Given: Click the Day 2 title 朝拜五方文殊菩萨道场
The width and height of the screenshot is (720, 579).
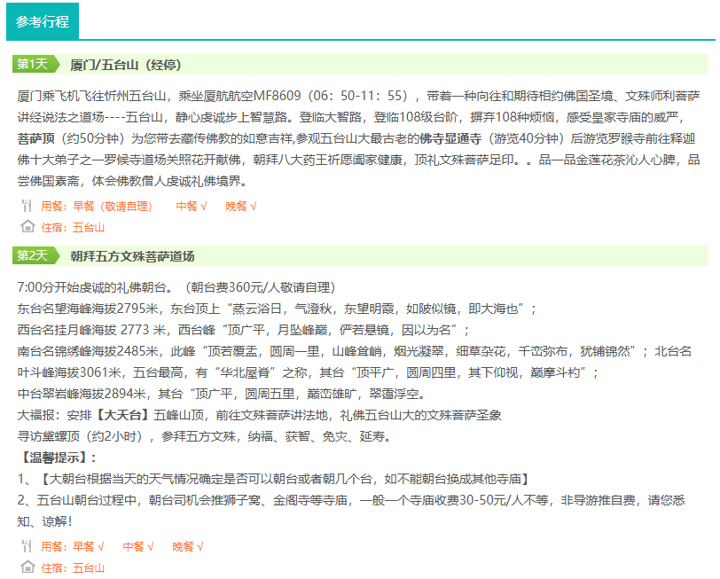Looking at the screenshot, I should tap(132, 256).
